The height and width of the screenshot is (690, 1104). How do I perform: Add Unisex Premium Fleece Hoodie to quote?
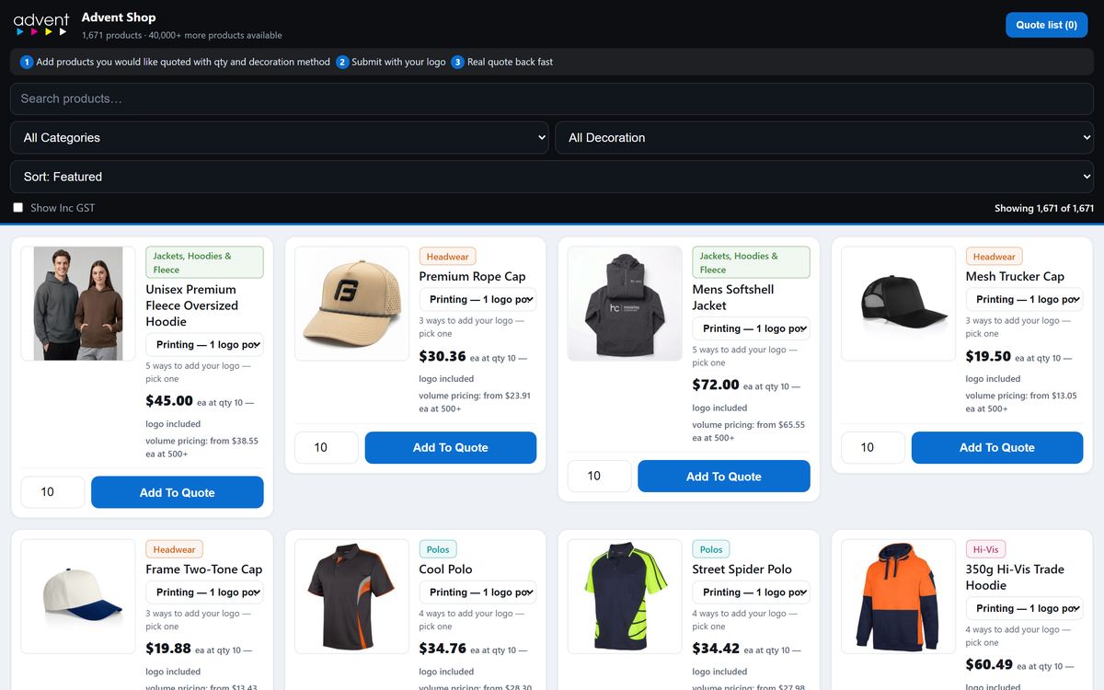(x=178, y=492)
